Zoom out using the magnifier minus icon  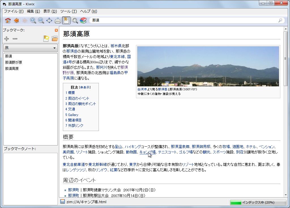[x=41, y=20]
